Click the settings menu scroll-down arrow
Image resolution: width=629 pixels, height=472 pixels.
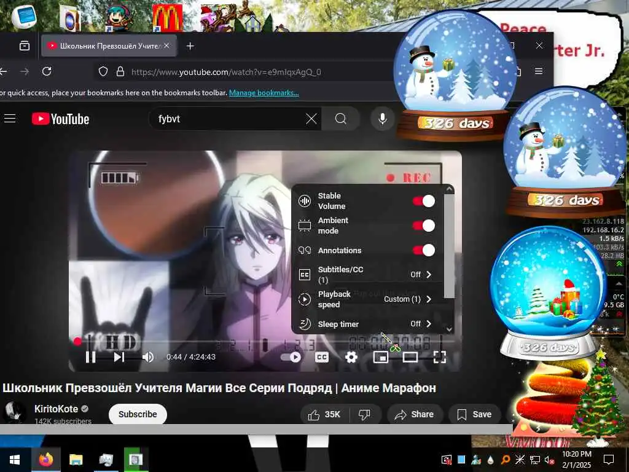pyautogui.click(x=449, y=329)
